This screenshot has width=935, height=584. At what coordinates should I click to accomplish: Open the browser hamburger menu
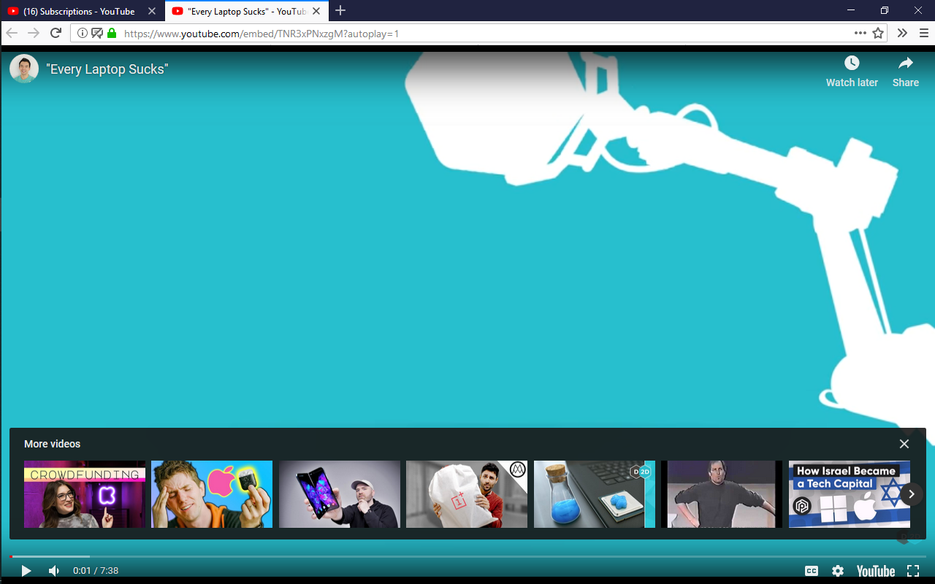tap(923, 33)
